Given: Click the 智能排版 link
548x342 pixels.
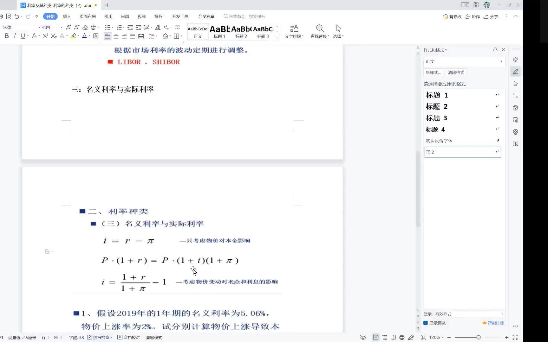Looking at the screenshot, I should click(493, 323).
